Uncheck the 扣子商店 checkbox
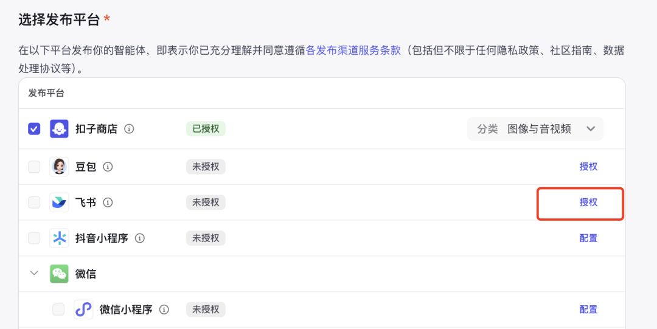 34,129
